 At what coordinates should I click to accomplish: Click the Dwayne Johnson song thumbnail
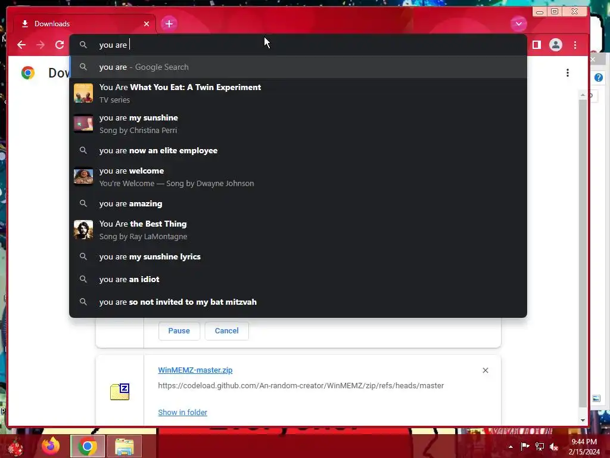click(x=83, y=177)
